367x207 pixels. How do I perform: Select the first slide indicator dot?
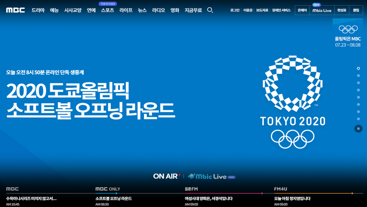pos(358,69)
